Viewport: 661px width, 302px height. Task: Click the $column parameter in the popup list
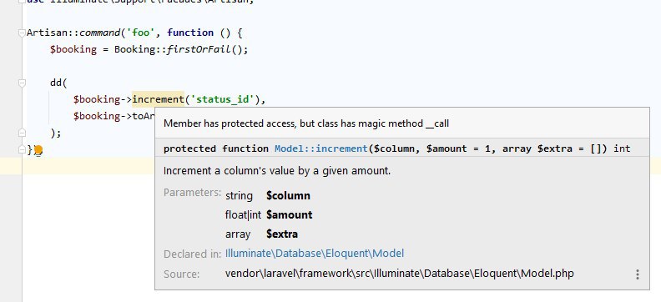[288, 196]
